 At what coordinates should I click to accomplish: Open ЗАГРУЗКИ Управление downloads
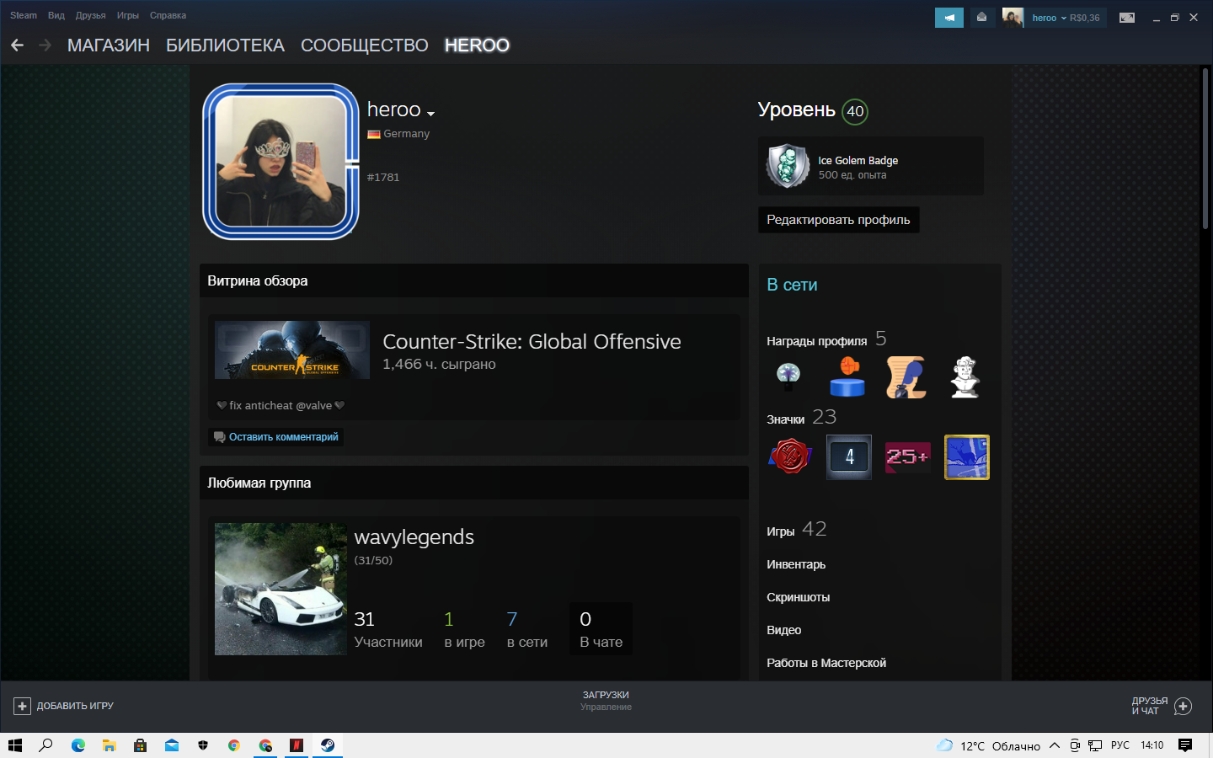click(x=606, y=701)
